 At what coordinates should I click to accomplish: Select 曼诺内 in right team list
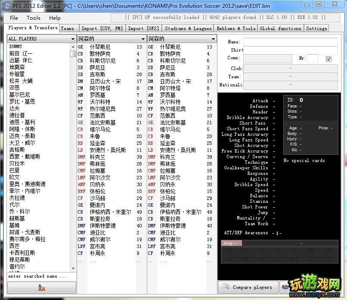[x=167, y=205]
